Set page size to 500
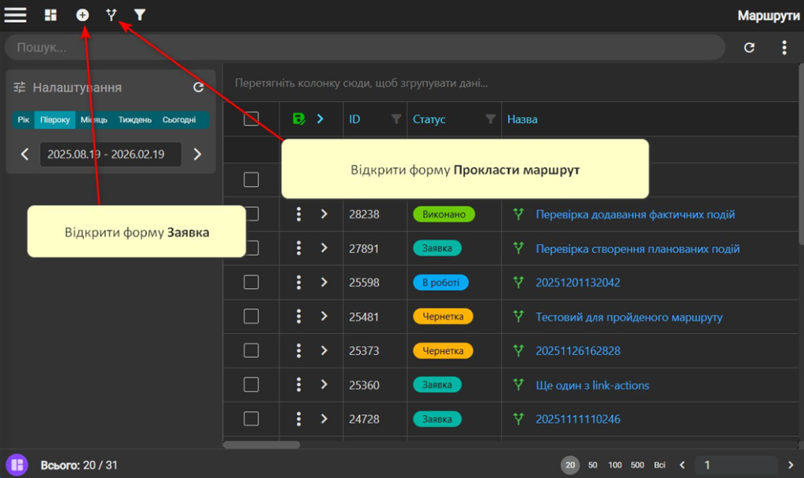804x478 pixels. pos(638,465)
